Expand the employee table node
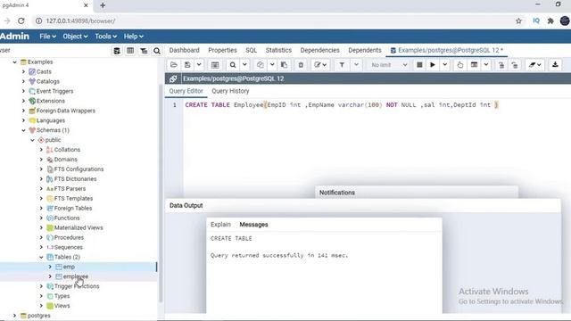Viewport: 571px width, 321px height. (x=50, y=276)
